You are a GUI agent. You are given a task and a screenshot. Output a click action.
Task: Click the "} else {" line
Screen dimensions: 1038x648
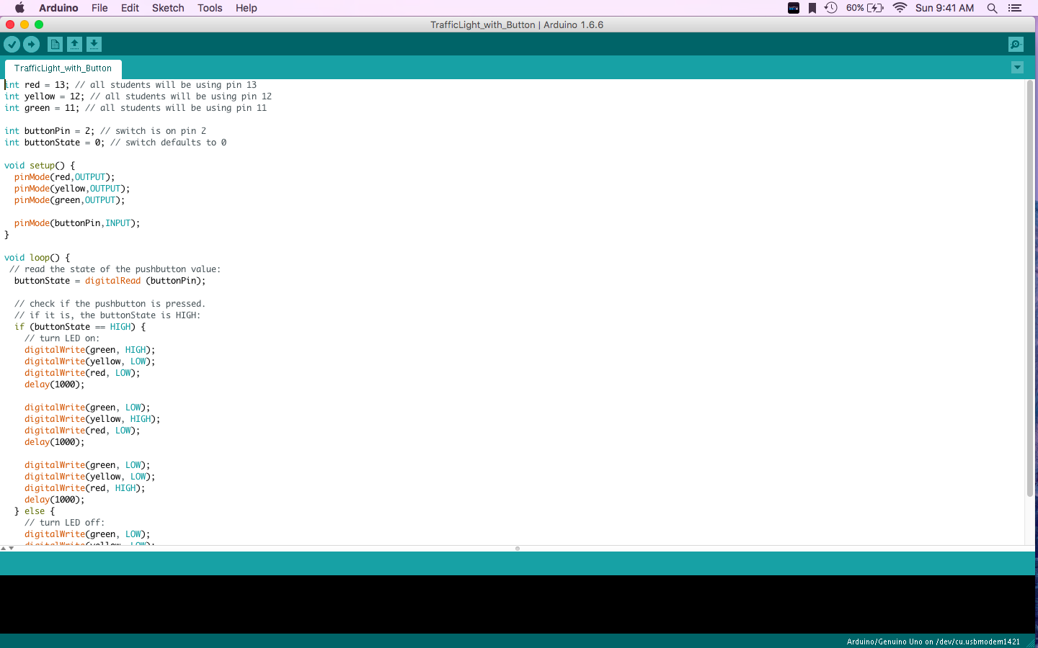pos(35,511)
